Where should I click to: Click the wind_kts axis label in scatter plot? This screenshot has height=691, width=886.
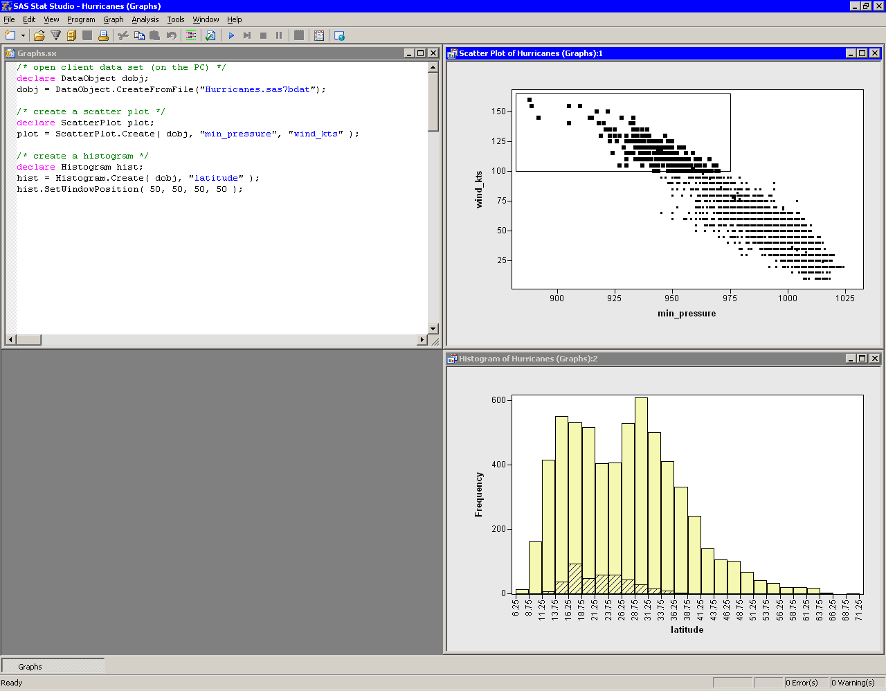479,190
